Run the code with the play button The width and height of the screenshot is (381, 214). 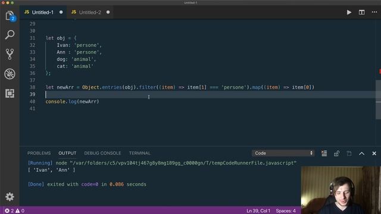coord(349,12)
